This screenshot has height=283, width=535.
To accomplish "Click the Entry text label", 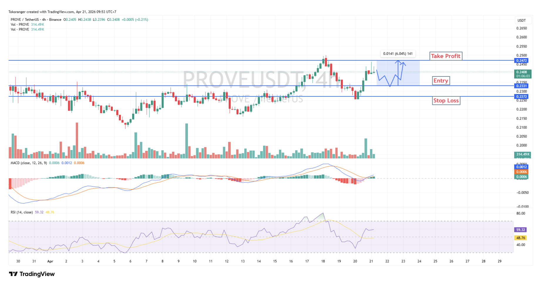I will point(440,81).
